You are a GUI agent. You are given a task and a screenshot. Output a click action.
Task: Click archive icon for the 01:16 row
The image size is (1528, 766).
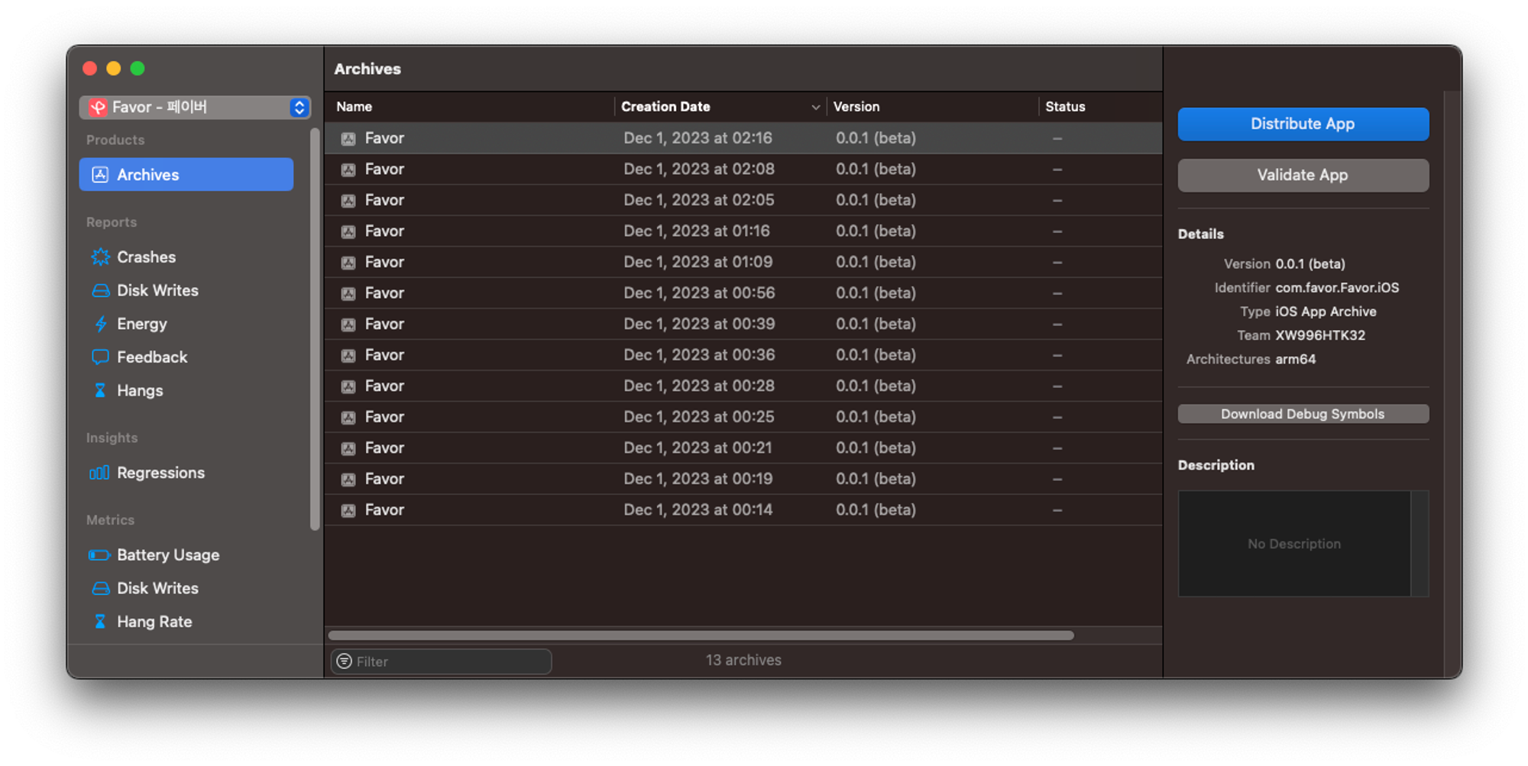tap(348, 231)
